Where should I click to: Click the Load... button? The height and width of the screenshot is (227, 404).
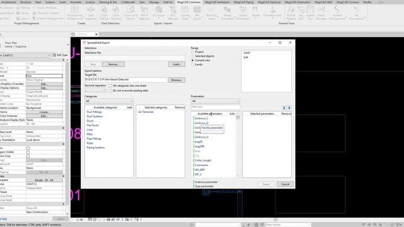(177, 64)
